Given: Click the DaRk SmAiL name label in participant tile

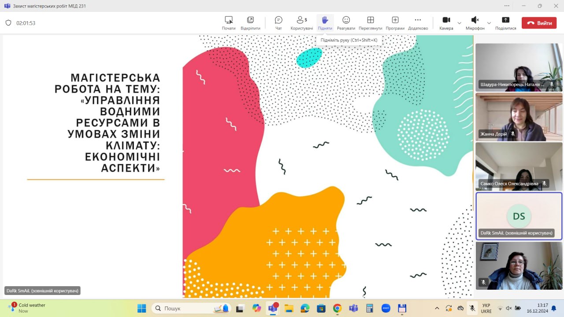Looking at the screenshot, I should coord(516,233).
